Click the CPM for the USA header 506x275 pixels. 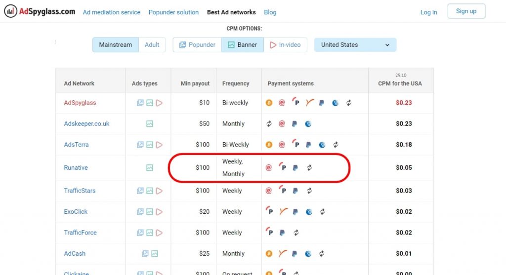pos(400,83)
